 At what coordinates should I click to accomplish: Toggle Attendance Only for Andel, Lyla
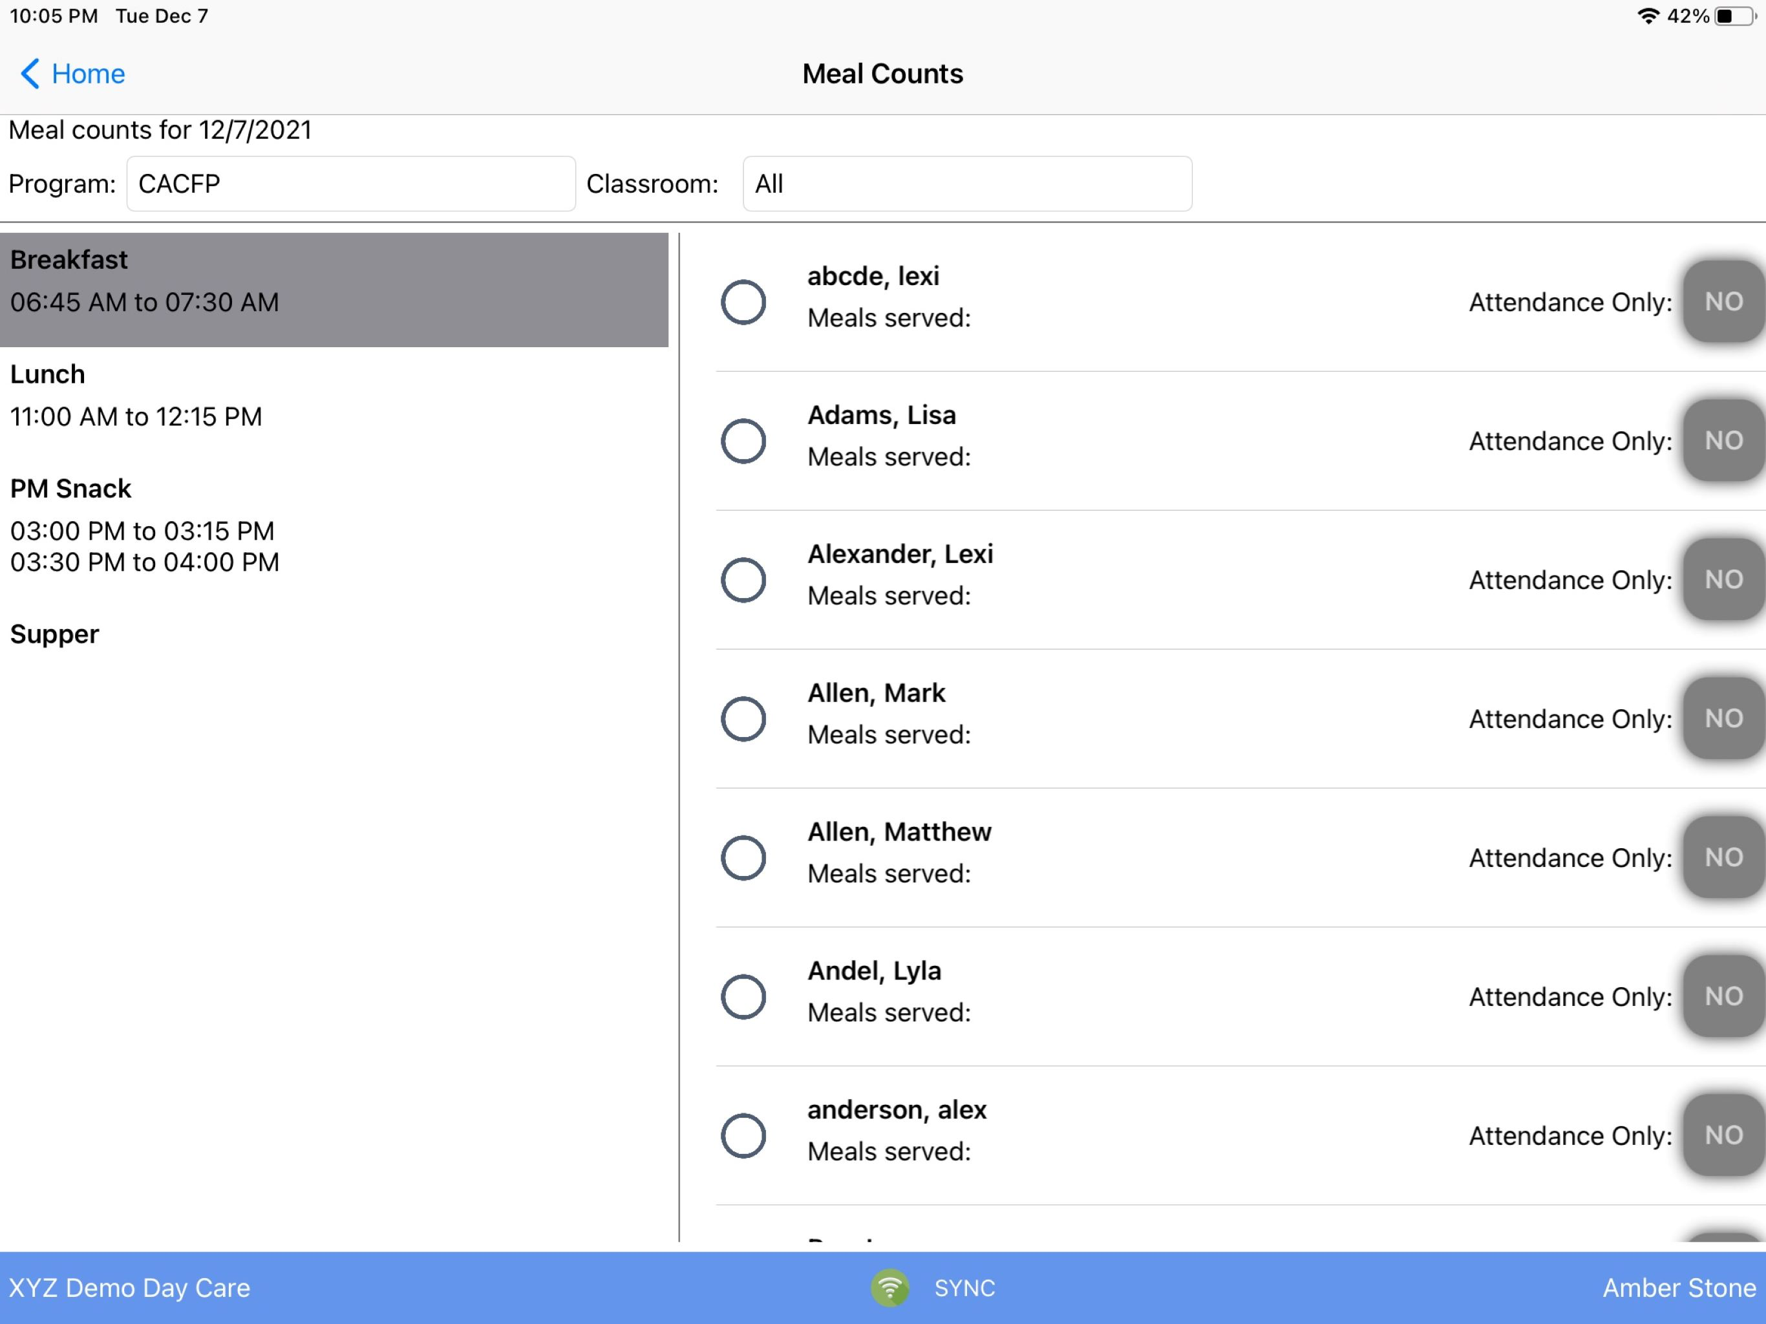(x=1724, y=996)
